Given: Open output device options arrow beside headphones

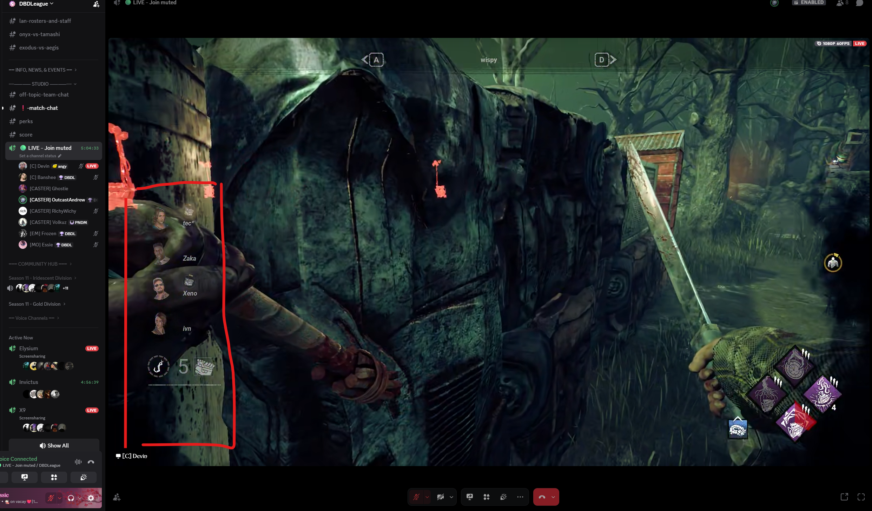Looking at the screenshot, I should pos(80,498).
